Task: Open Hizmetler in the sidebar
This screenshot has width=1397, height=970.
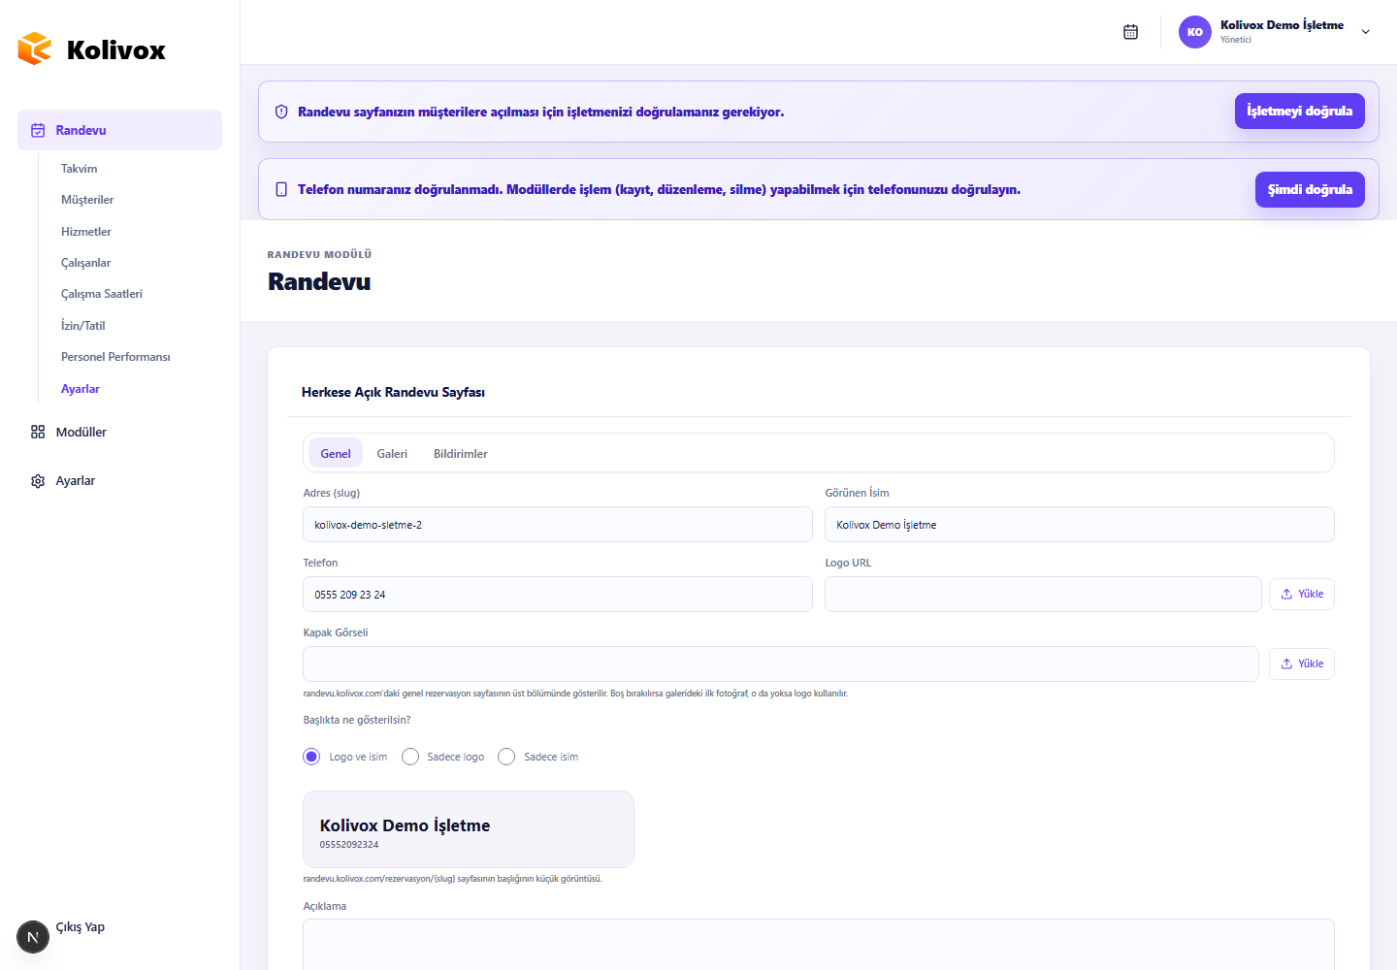Action: click(86, 232)
